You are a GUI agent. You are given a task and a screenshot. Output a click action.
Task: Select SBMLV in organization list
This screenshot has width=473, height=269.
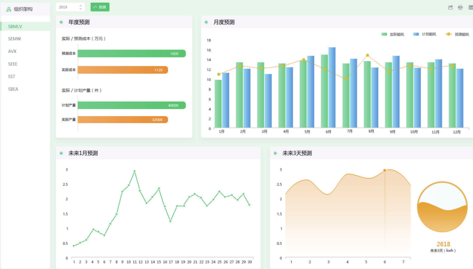[15, 26]
